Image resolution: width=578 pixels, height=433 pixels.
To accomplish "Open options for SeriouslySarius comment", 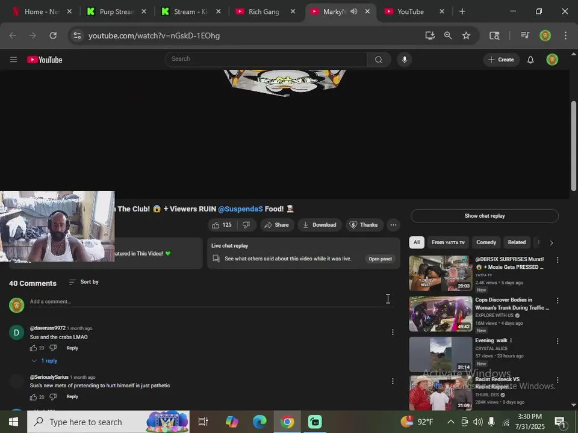I will [393, 381].
